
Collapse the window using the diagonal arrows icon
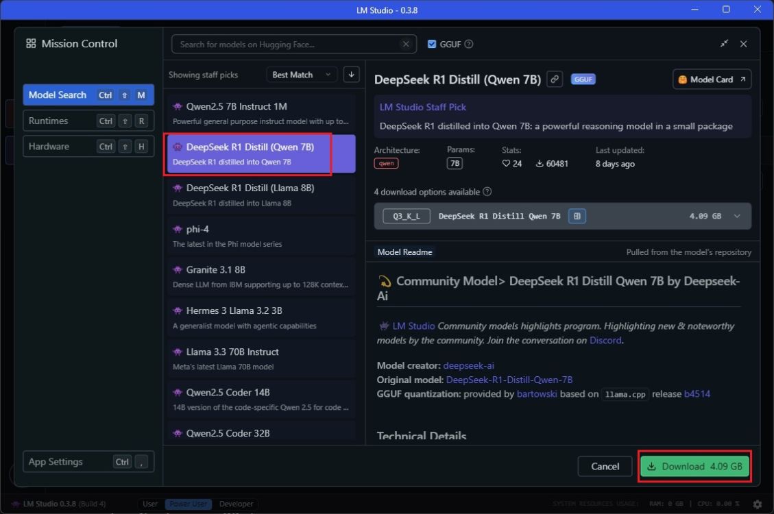click(724, 43)
